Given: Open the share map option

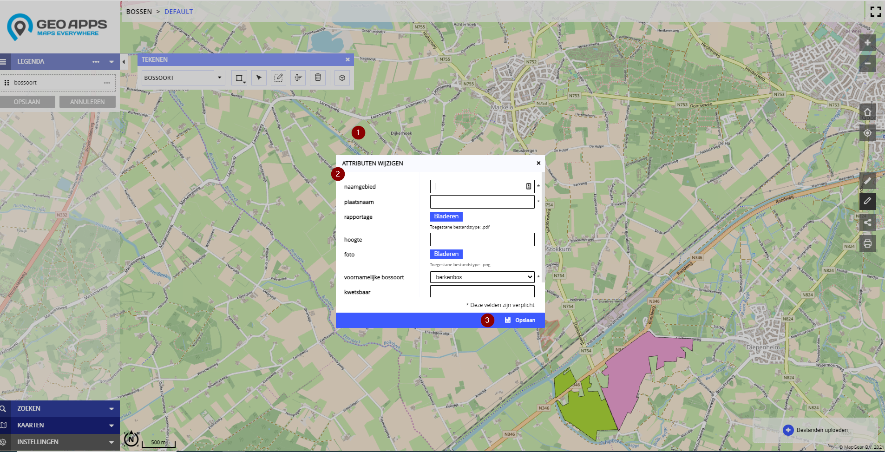Looking at the screenshot, I should click(867, 223).
